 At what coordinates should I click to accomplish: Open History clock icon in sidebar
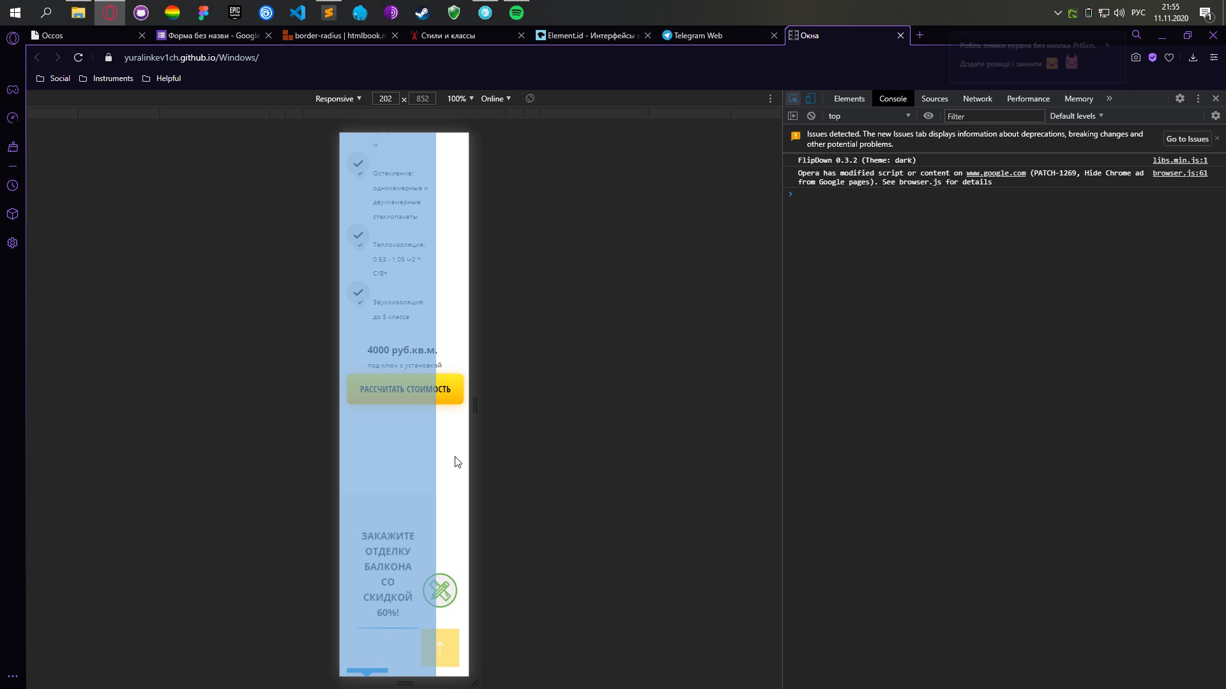pyautogui.click(x=13, y=186)
